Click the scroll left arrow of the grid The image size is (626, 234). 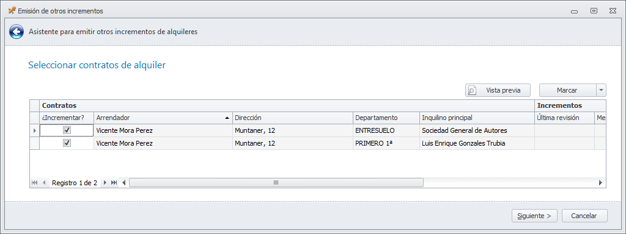pos(123,183)
